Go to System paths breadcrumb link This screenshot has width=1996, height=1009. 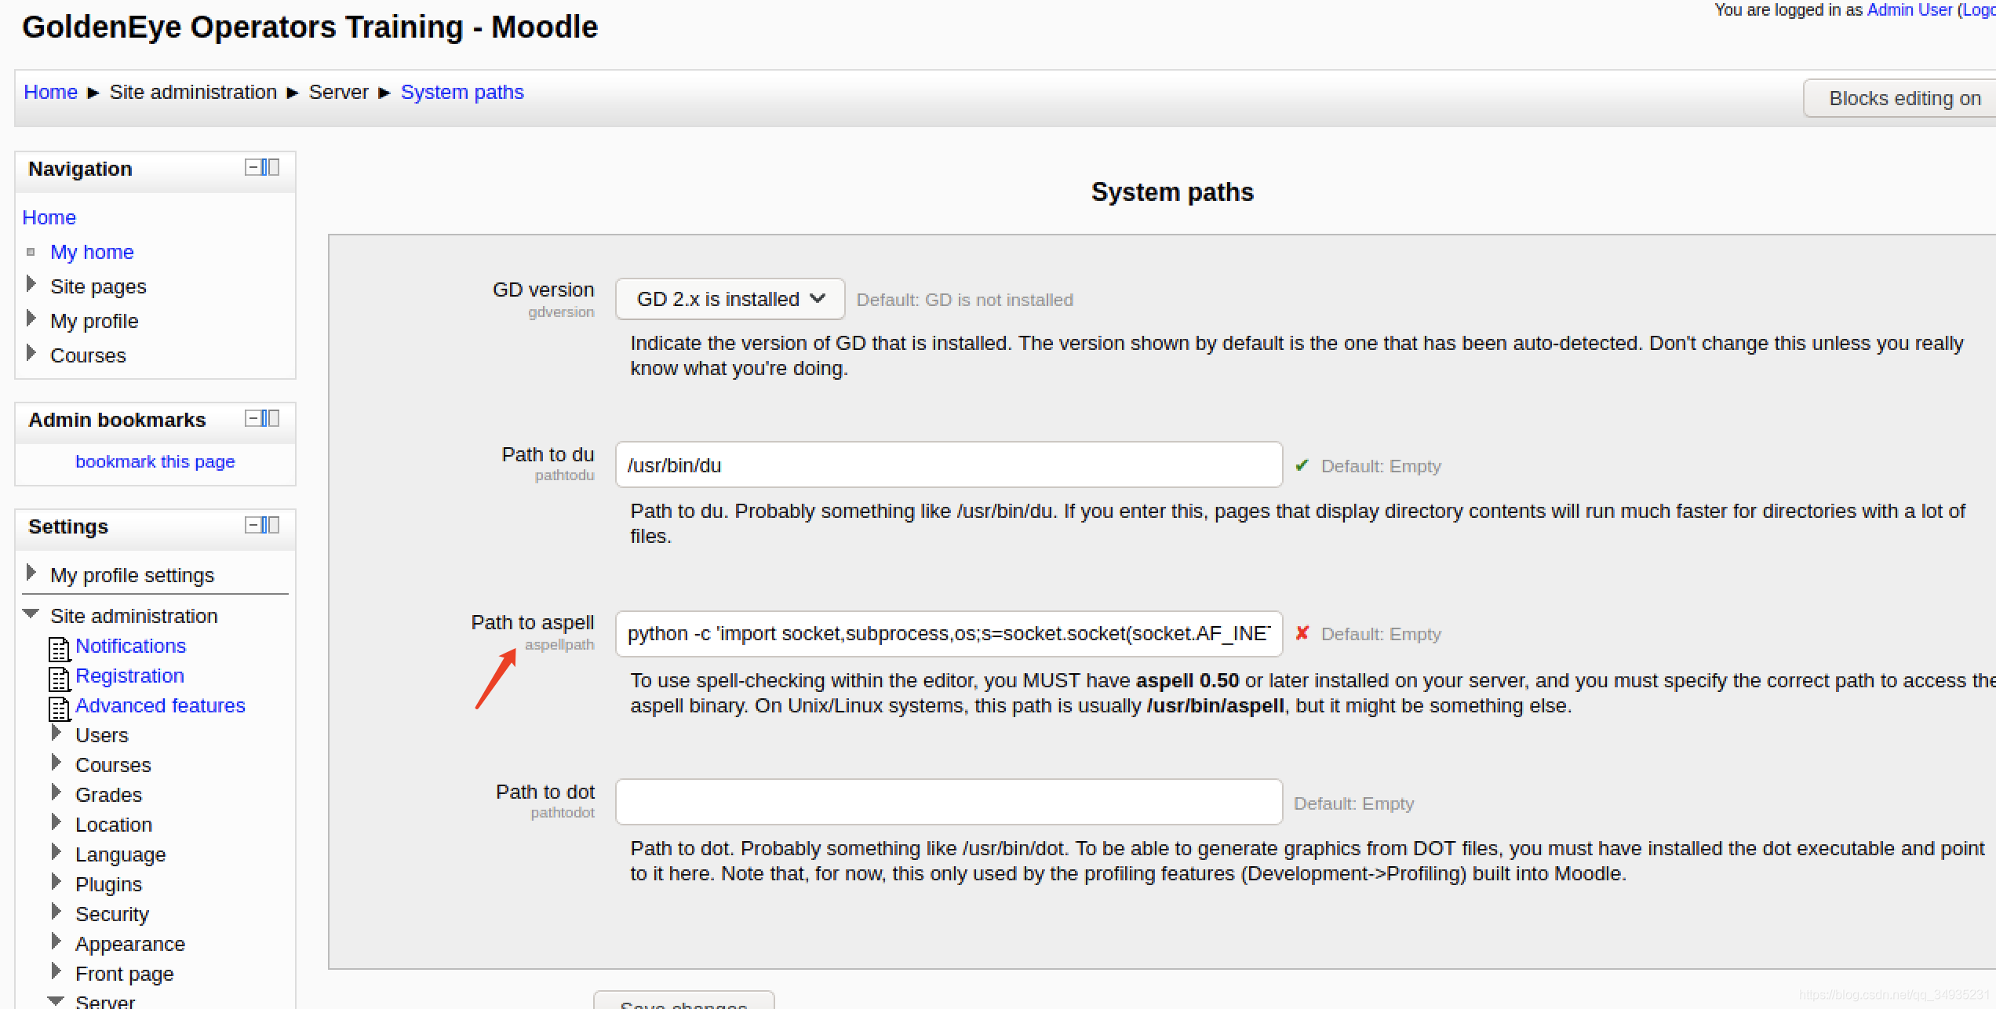pos(462,92)
